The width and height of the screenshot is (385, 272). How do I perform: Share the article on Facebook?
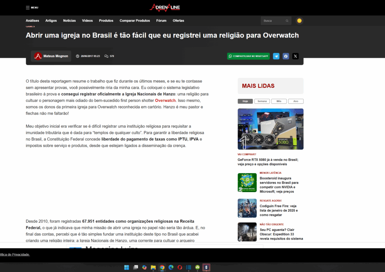click(286, 56)
